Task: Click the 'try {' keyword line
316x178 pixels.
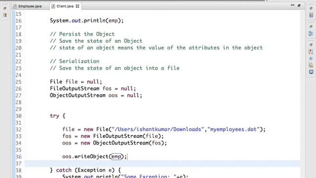Action: click(x=57, y=116)
